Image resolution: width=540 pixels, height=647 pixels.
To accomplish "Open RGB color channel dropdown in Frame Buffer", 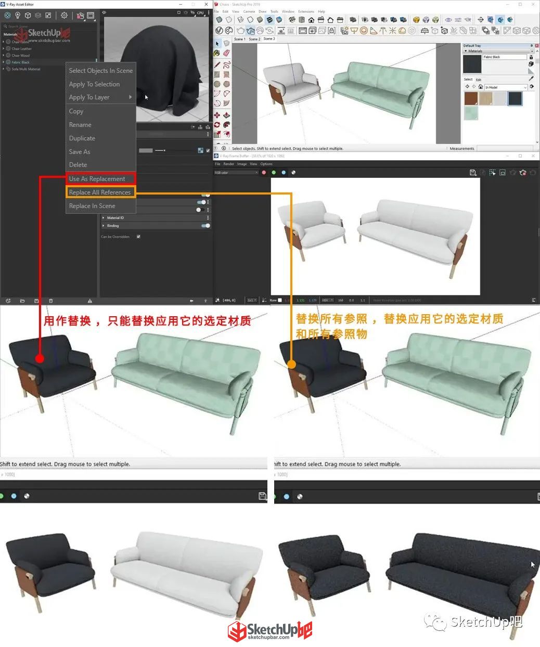I will pyautogui.click(x=236, y=173).
